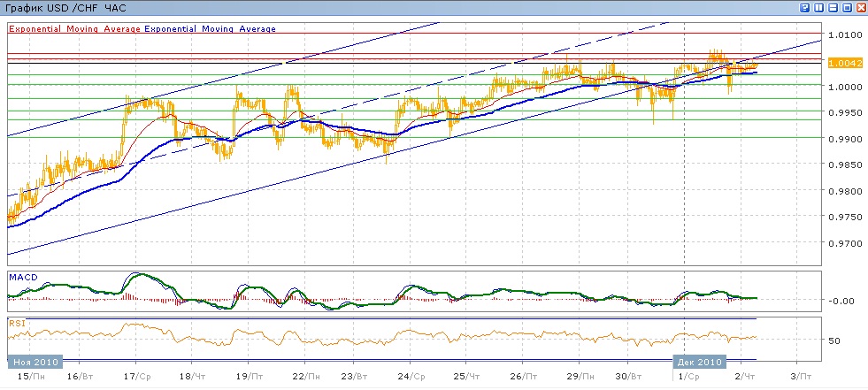868x390 pixels.
Task: Click the RSI 50 level label
Action: tap(835, 340)
